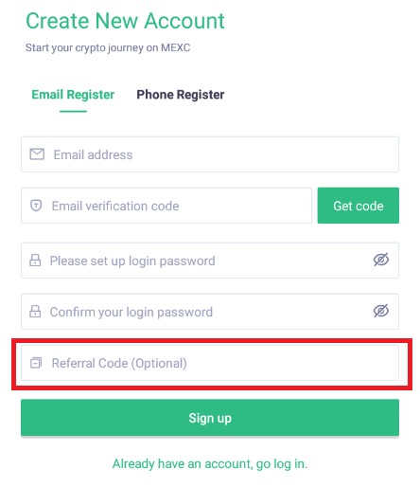Click the green underline below Email Register
420x487 pixels.
click(73, 111)
